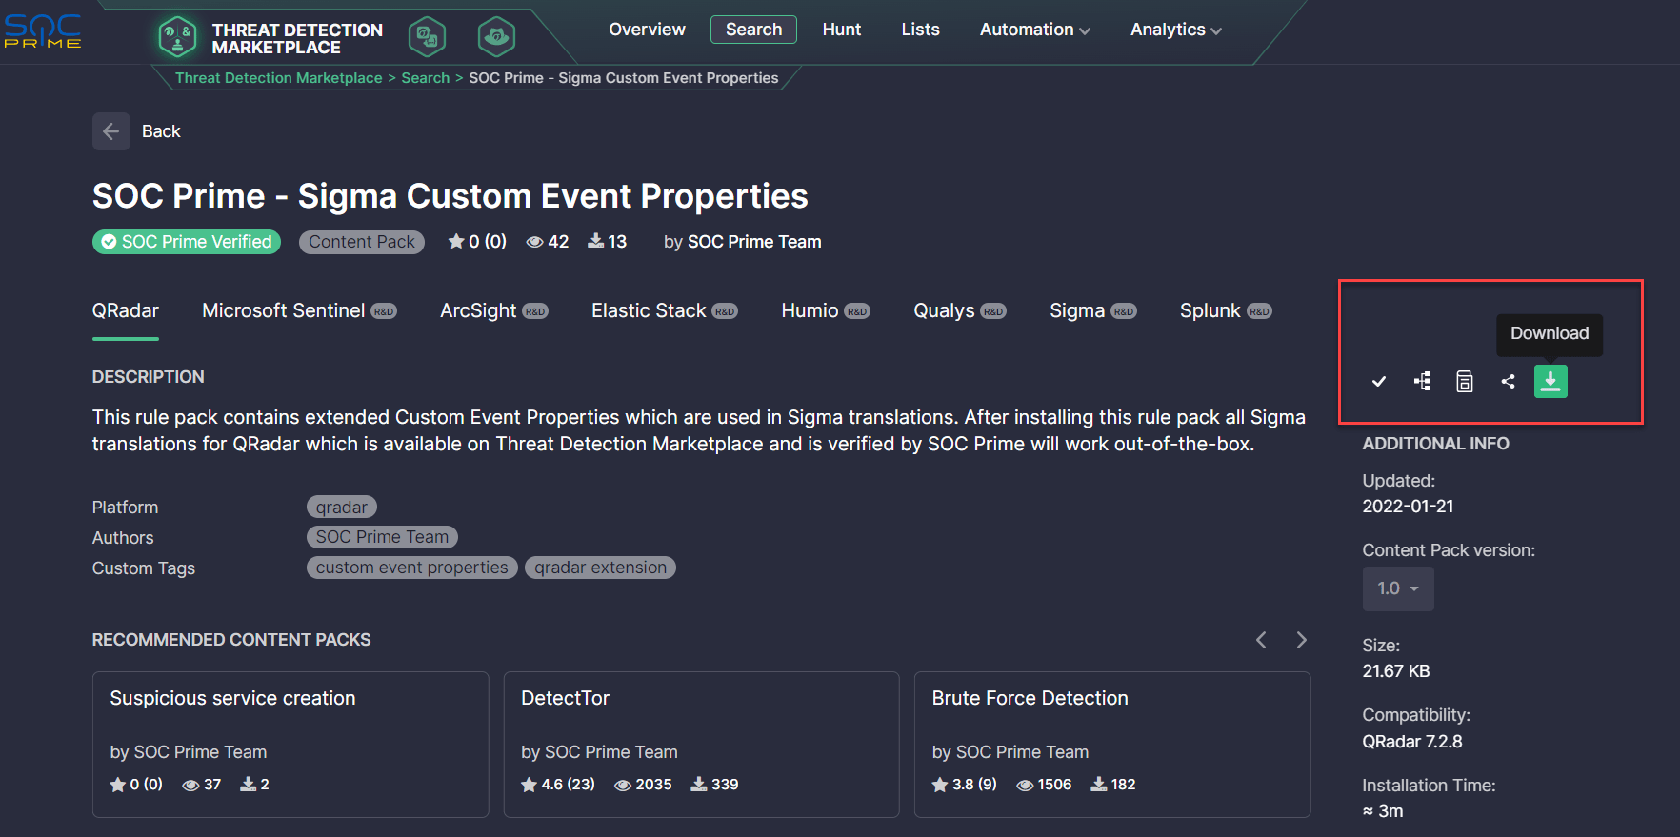
Task: Click the green Download icon button
Action: [1550, 382]
